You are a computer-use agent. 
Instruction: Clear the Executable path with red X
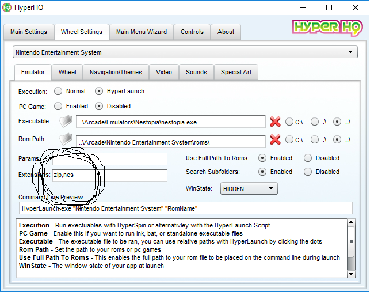click(275, 122)
